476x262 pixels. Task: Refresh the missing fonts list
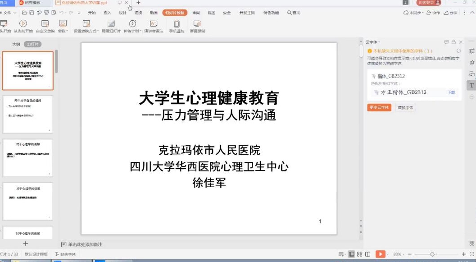459,51
